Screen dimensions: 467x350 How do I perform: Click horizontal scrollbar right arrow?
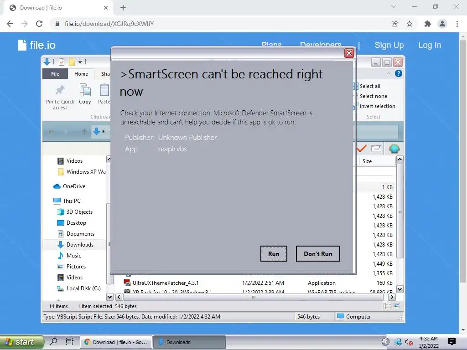[392, 297]
